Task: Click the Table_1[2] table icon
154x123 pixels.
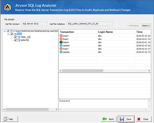Action: coord(19,37)
